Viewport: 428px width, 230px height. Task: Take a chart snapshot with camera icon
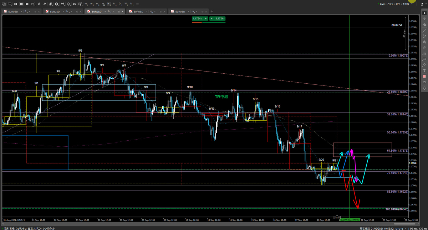point(424,82)
